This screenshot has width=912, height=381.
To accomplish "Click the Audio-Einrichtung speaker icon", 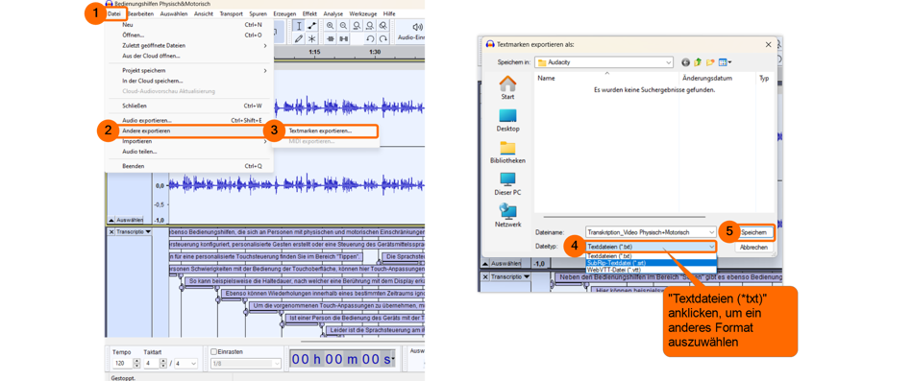I will 417,27.
